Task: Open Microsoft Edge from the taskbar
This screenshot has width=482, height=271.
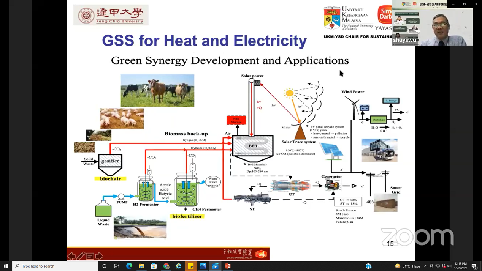Action: point(129,266)
